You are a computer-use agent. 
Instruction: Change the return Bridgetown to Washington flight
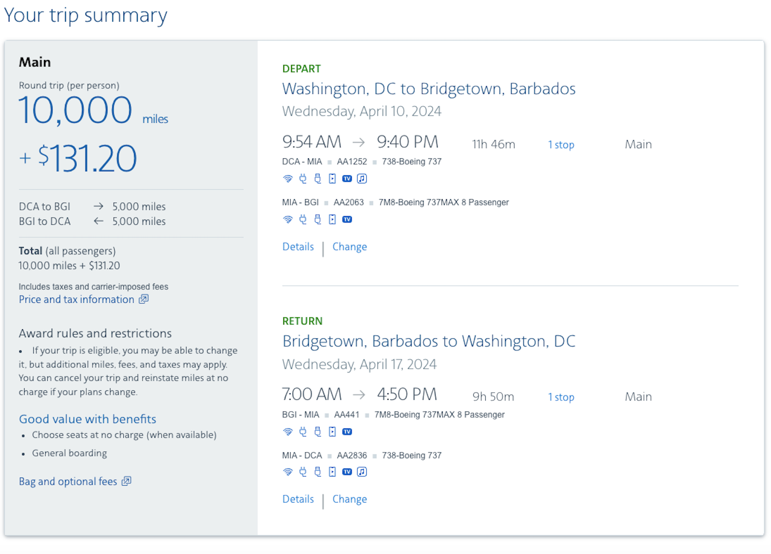[349, 499]
